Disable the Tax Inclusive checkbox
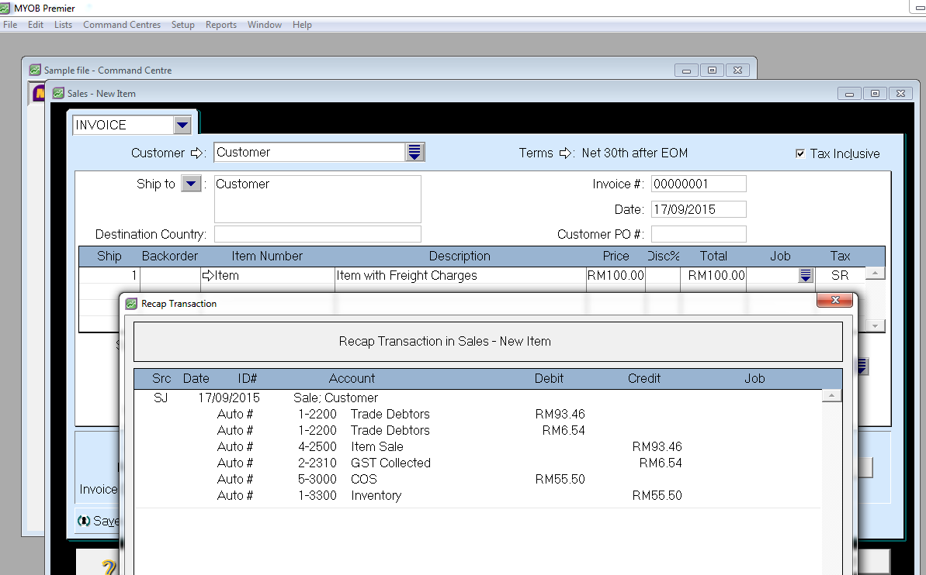The width and height of the screenshot is (926, 575). (800, 153)
